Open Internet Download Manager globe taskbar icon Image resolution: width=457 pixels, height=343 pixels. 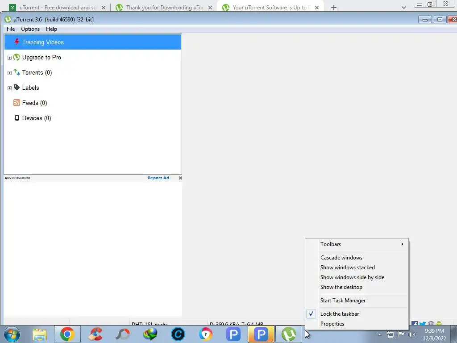150,334
